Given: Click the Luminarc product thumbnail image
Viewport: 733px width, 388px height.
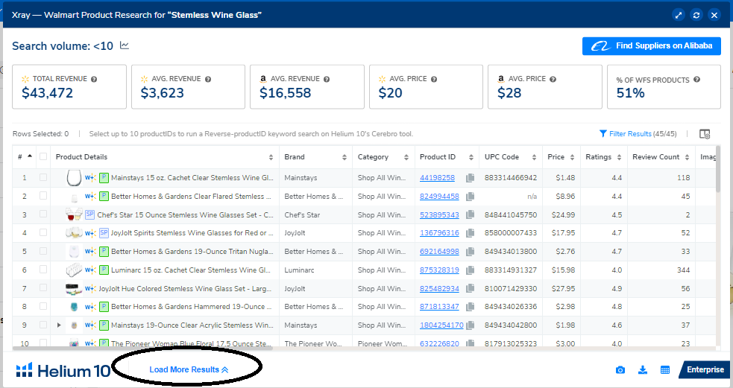Looking at the screenshot, I should [74, 270].
